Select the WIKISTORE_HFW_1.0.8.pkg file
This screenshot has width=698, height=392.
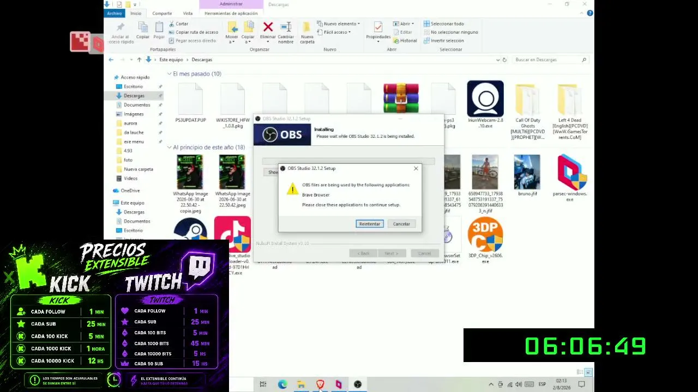[233, 106]
